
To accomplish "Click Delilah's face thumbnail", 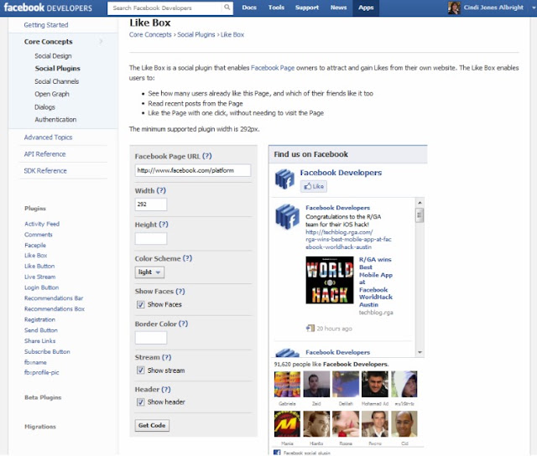I will point(346,384).
